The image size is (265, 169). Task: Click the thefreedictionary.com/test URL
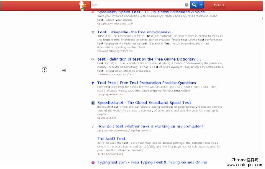tap(115, 74)
